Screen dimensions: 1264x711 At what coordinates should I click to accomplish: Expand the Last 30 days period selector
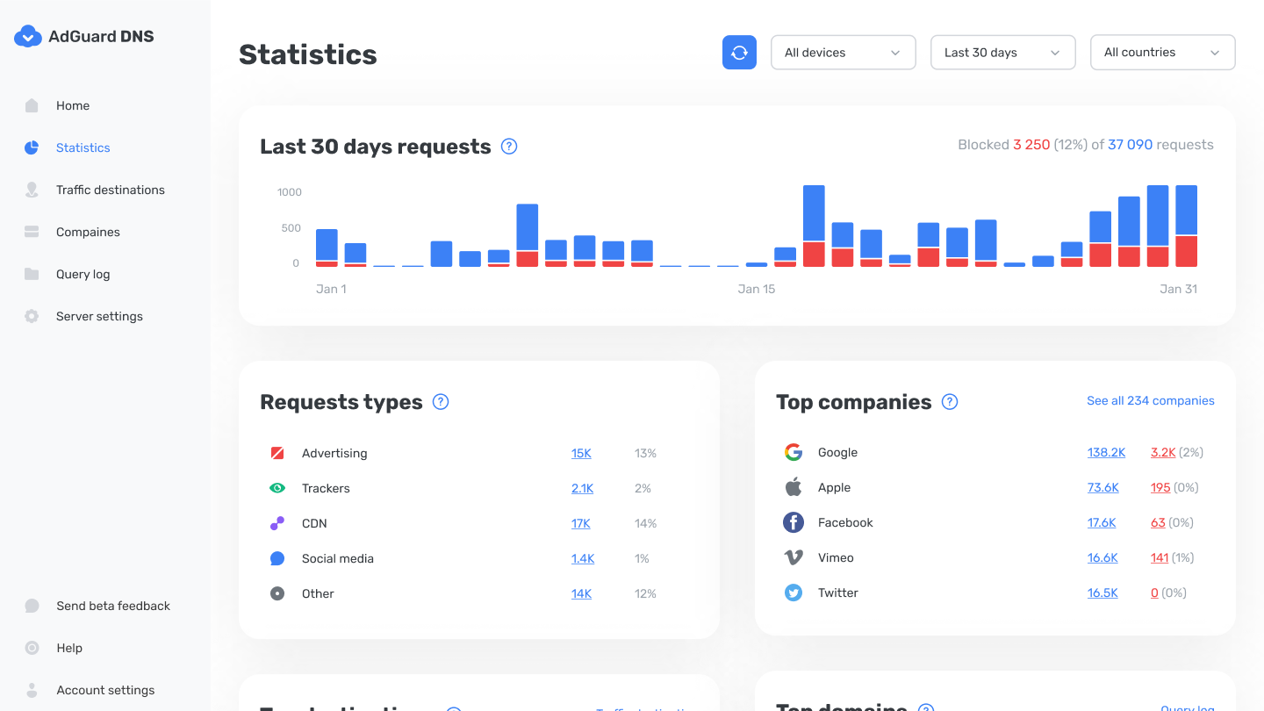tap(1002, 53)
